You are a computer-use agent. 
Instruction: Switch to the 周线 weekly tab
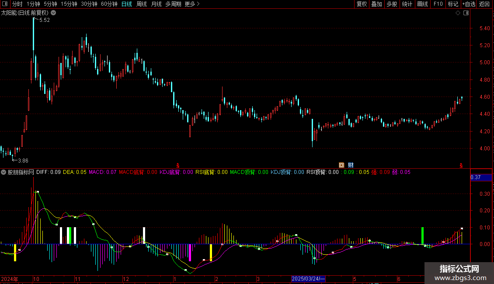point(142,4)
